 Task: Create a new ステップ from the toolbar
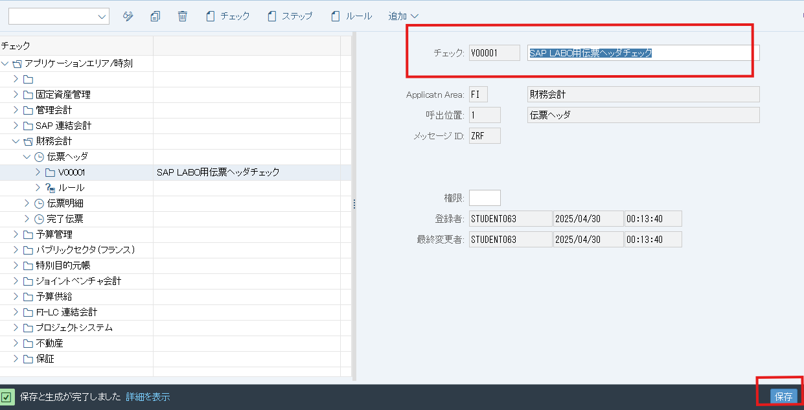pyautogui.click(x=290, y=16)
